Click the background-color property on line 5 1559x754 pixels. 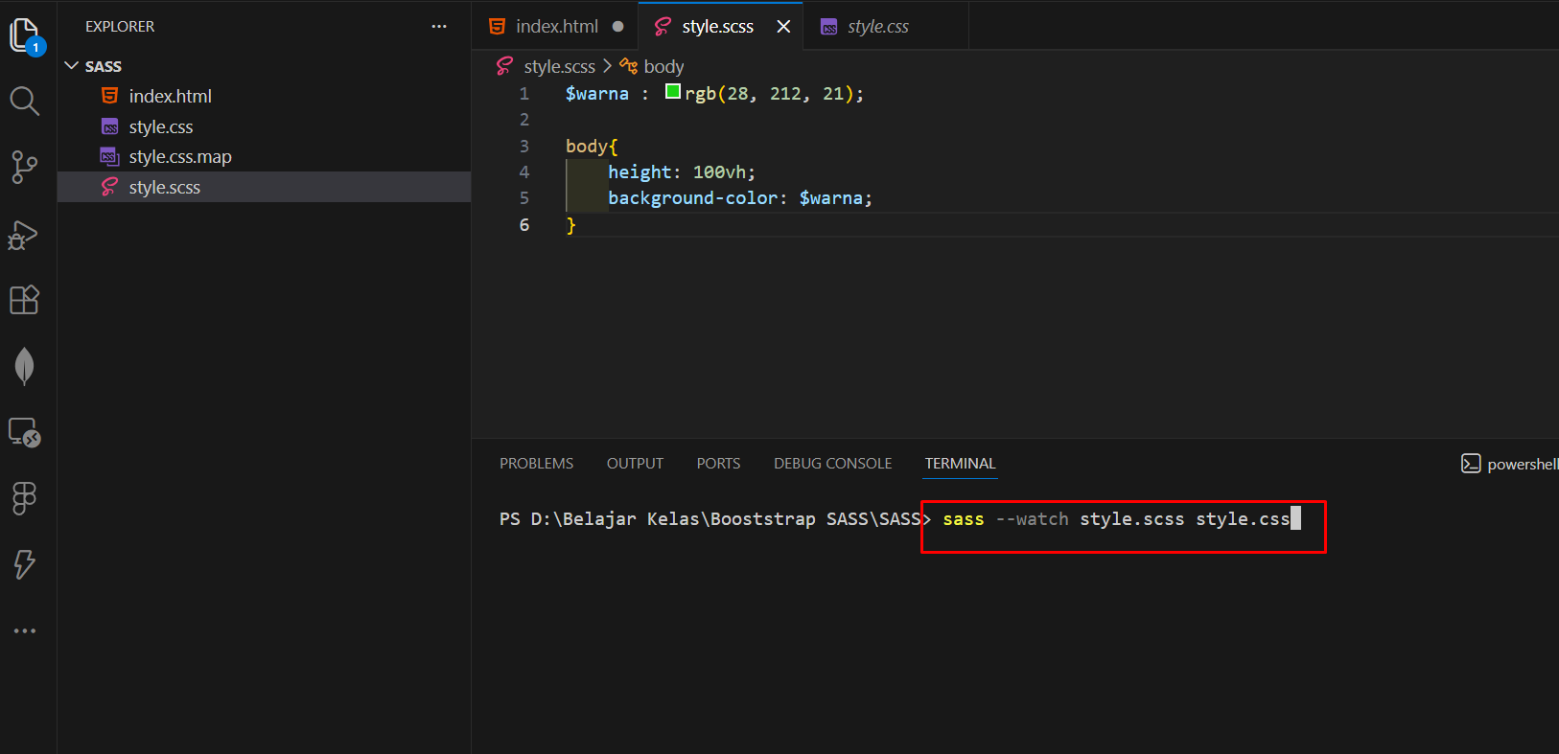(692, 198)
